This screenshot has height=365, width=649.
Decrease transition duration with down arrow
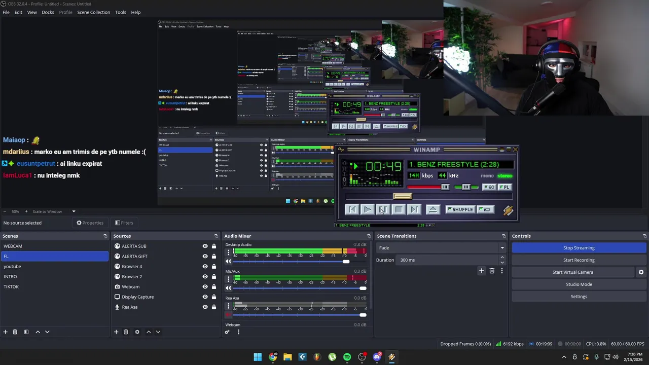click(x=502, y=263)
